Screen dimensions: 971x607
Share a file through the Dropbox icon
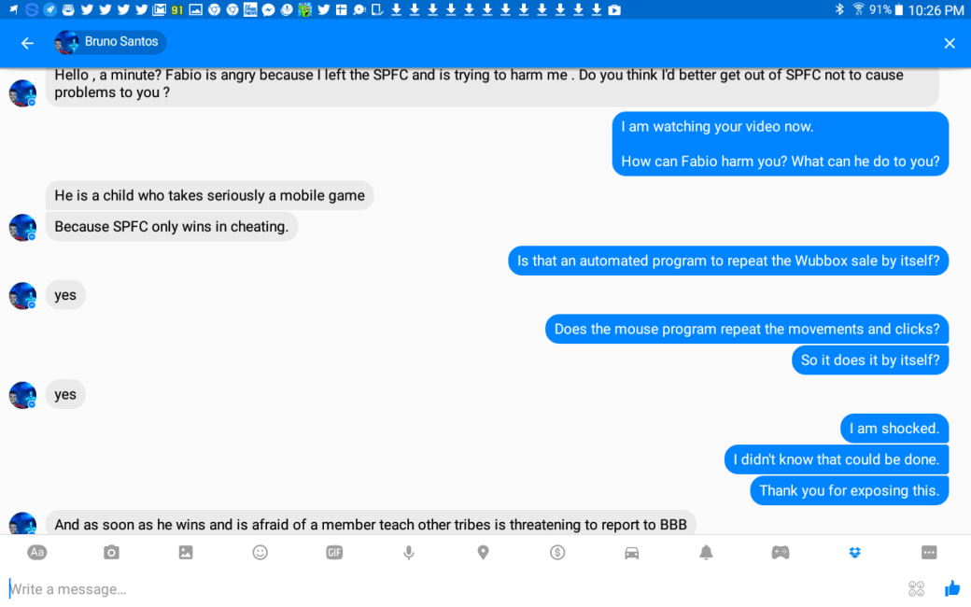[854, 552]
